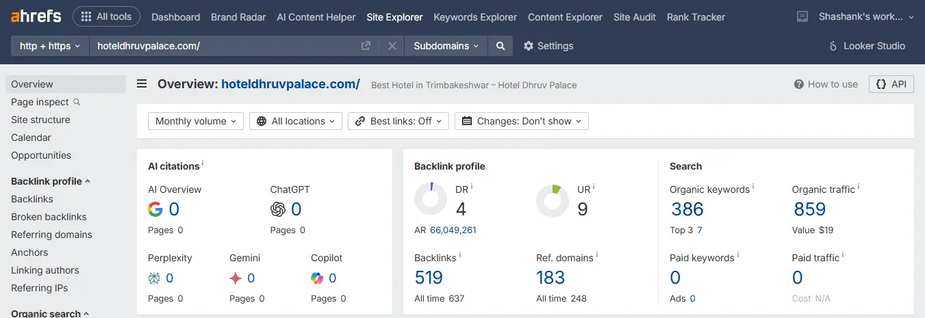The width and height of the screenshot is (925, 318).
Task: Click the search magnifier button
Action: pos(500,46)
